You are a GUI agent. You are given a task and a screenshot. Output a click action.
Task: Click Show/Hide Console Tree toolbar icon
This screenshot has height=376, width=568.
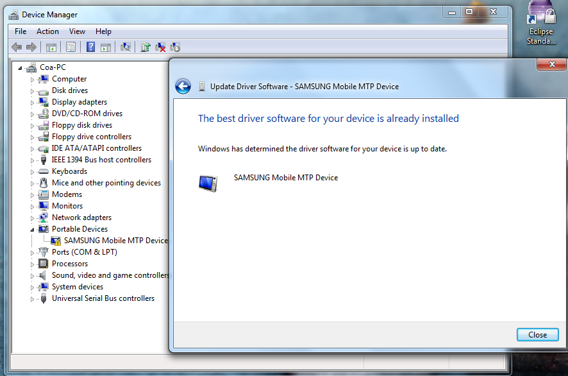(51, 47)
